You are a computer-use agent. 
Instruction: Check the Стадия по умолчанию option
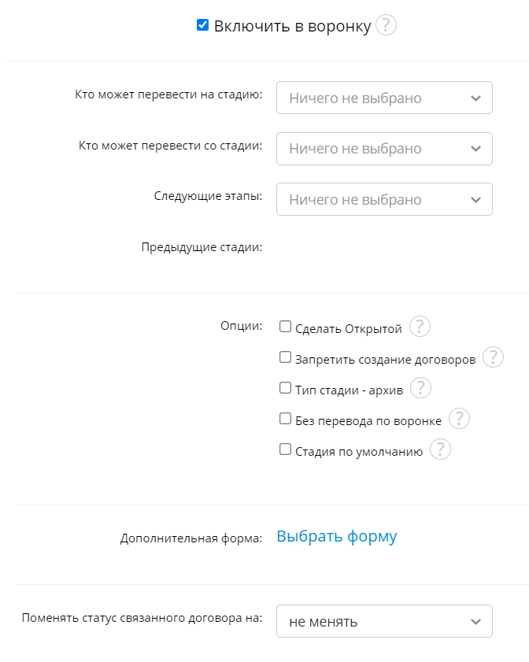point(286,449)
